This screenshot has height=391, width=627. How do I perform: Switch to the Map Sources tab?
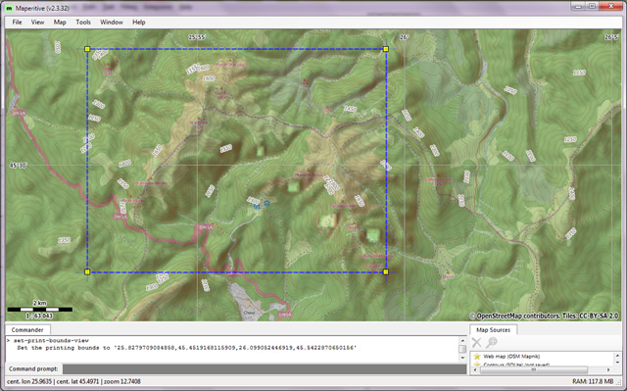493,330
